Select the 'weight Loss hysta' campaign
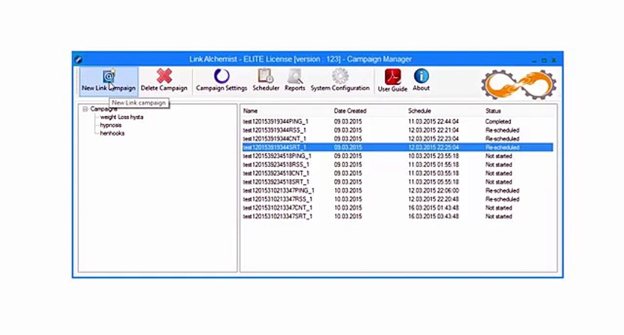Screen dimensions: 624x335 coord(122,117)
